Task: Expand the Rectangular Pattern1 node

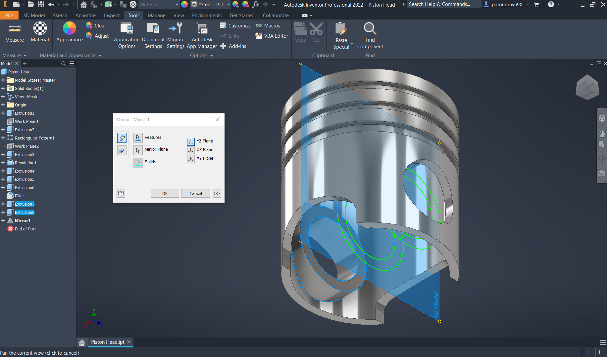Action: [x=3, y=138]
